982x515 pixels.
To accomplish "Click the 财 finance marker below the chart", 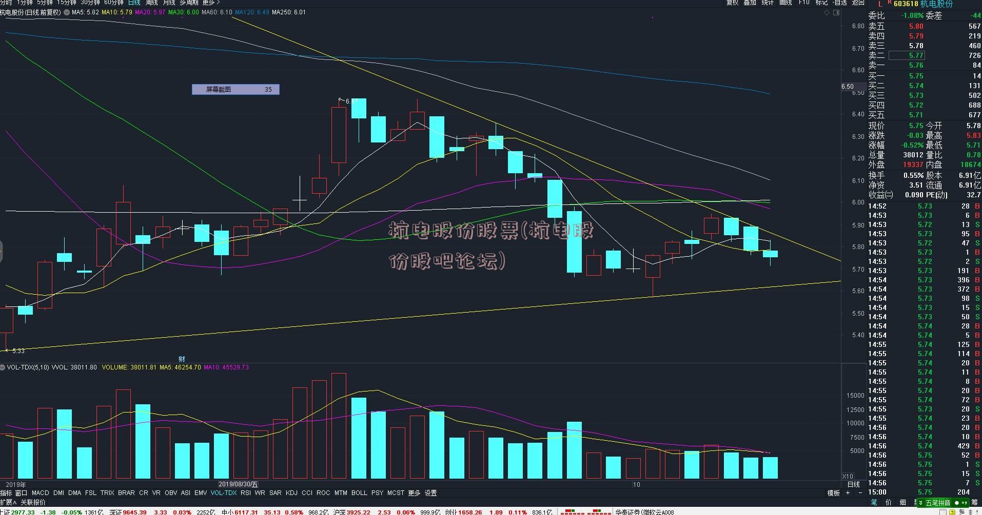I will pyautogui.click(x=182, y=359).
